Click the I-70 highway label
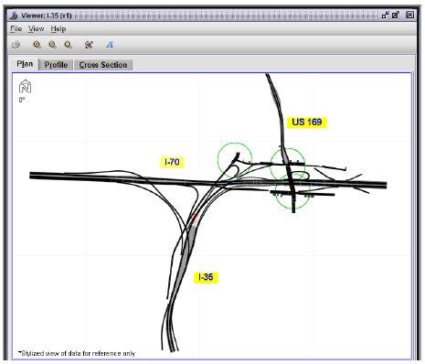425x364 pixels. (172, 162)
